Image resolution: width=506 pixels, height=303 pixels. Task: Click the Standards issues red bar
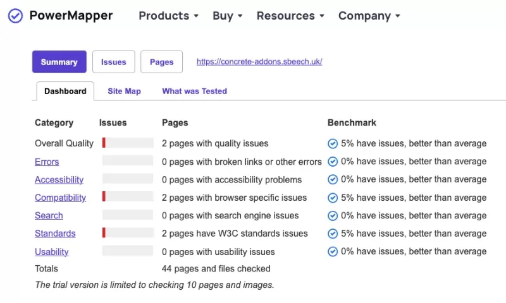(x=104, y=234)
